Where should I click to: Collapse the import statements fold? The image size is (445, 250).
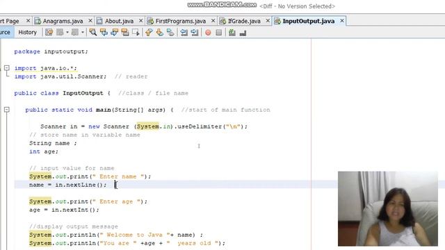tap(7, 68)
